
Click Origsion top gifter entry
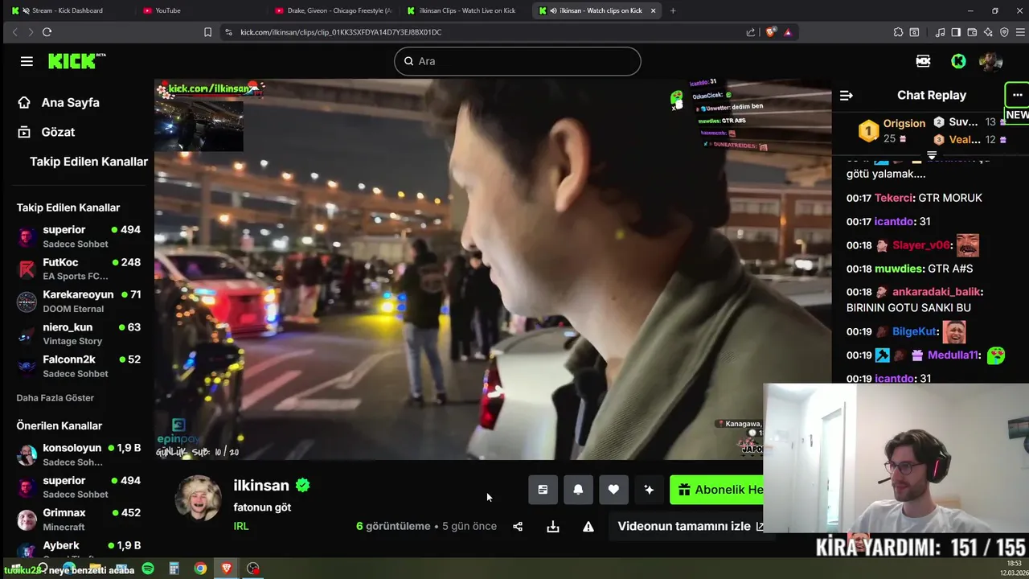[892, 130]
